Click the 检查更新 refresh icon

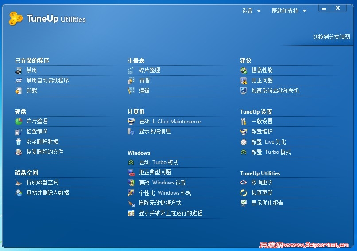243,193
